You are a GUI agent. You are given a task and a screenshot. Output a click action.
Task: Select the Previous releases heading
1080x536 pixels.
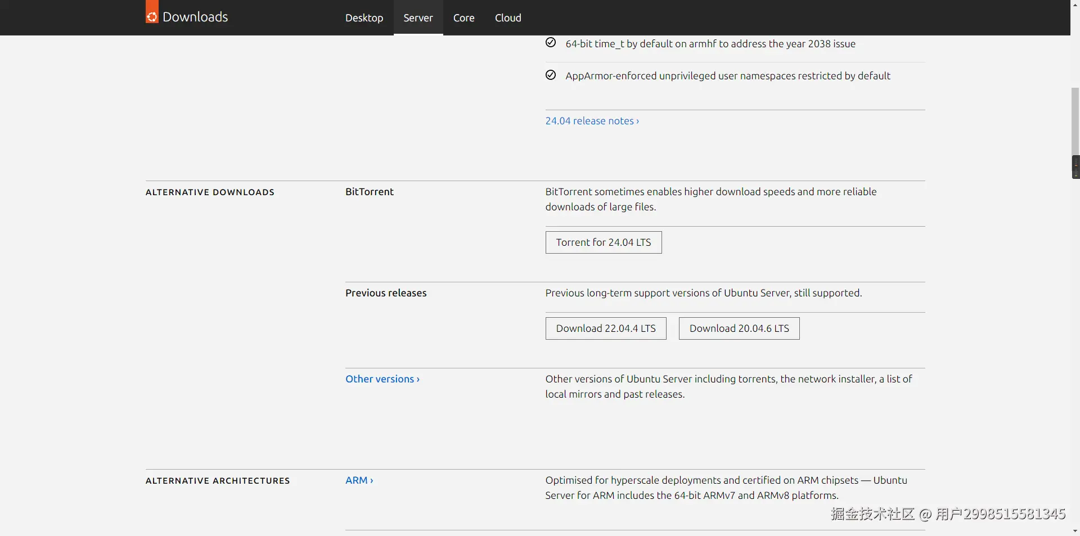(386, 293)
